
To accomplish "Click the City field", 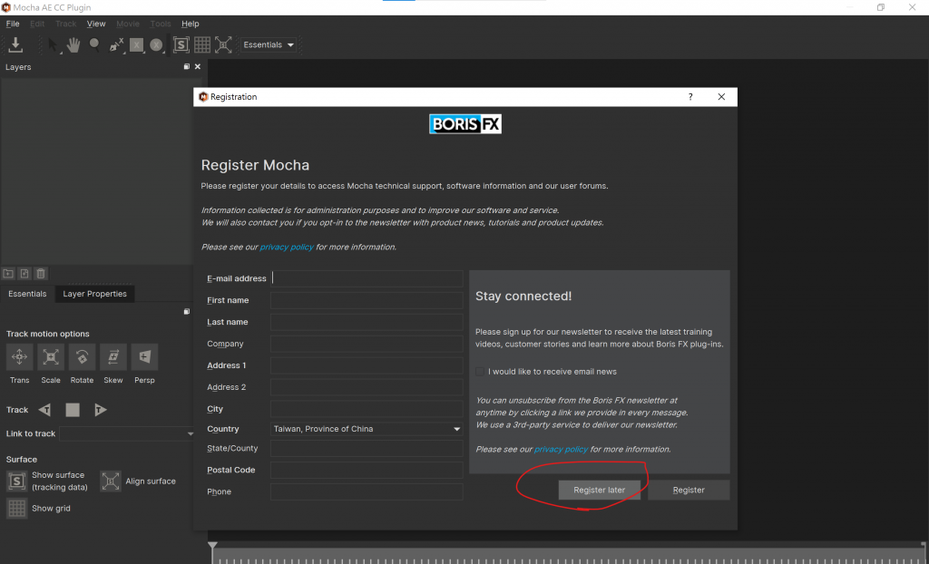I will 367,409.
